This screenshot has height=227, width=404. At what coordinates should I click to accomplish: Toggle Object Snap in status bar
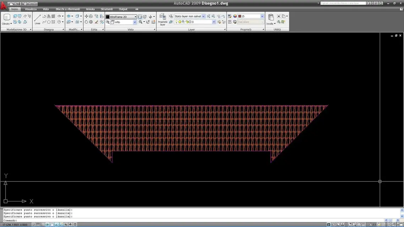[x=52, y=225]
